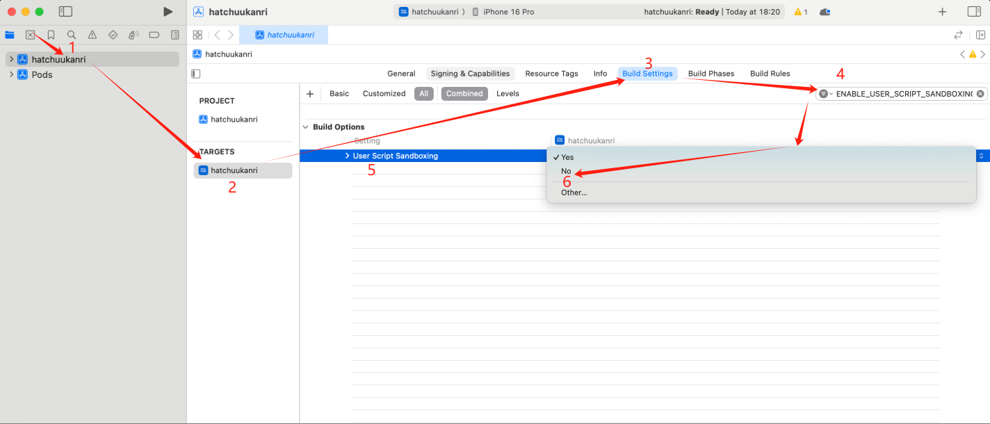Screen dimensions: 990x424
Task: Open the Find navigator magnifier icon
Action: click(x=72, y=35)
